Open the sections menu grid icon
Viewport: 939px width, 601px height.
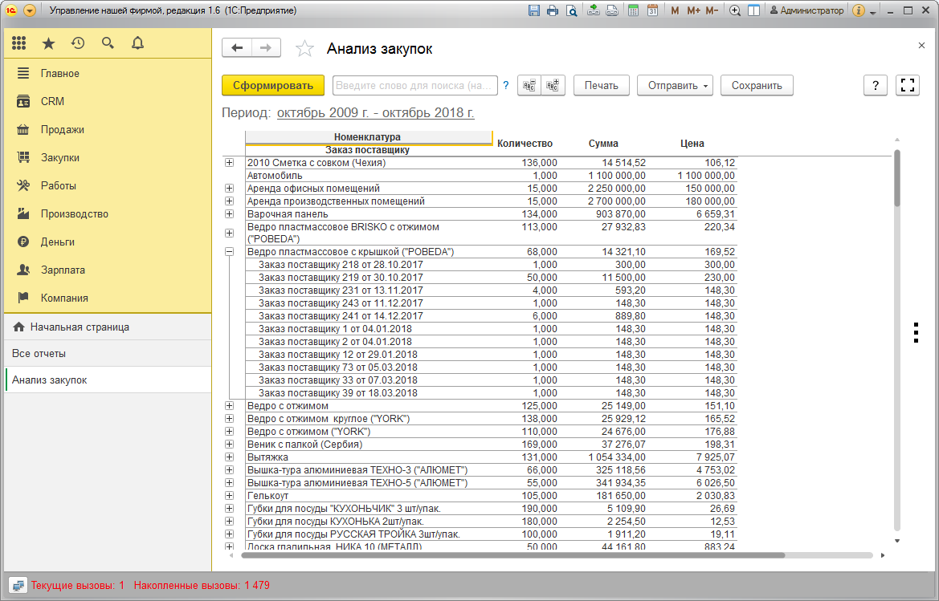(x=19, y=43)
